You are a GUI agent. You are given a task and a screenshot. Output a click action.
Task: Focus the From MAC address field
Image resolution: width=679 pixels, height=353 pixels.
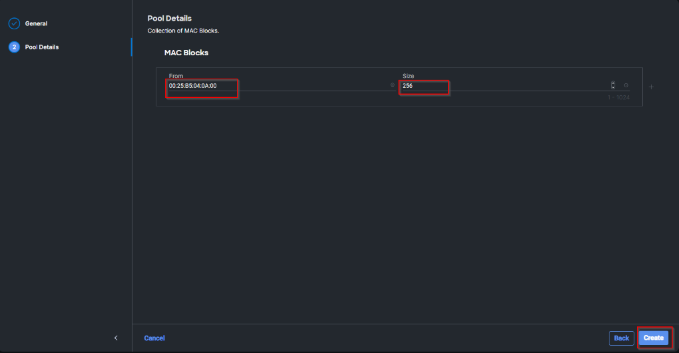pyautogui.click(x=266, y=86)
